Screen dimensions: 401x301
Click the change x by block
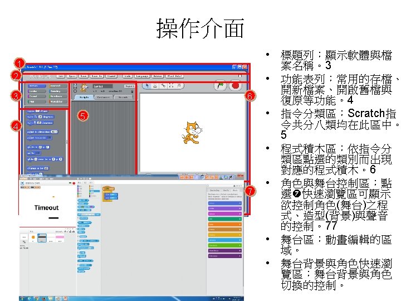(x=38, y=168)
